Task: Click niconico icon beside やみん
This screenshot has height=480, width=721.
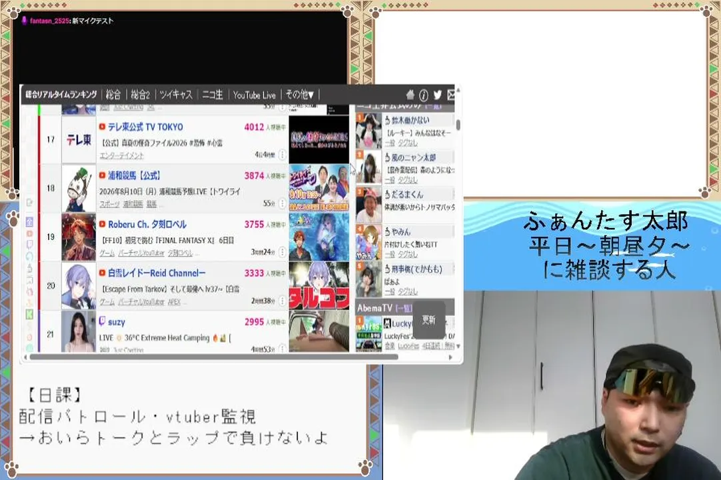Action: pos(388,231)
